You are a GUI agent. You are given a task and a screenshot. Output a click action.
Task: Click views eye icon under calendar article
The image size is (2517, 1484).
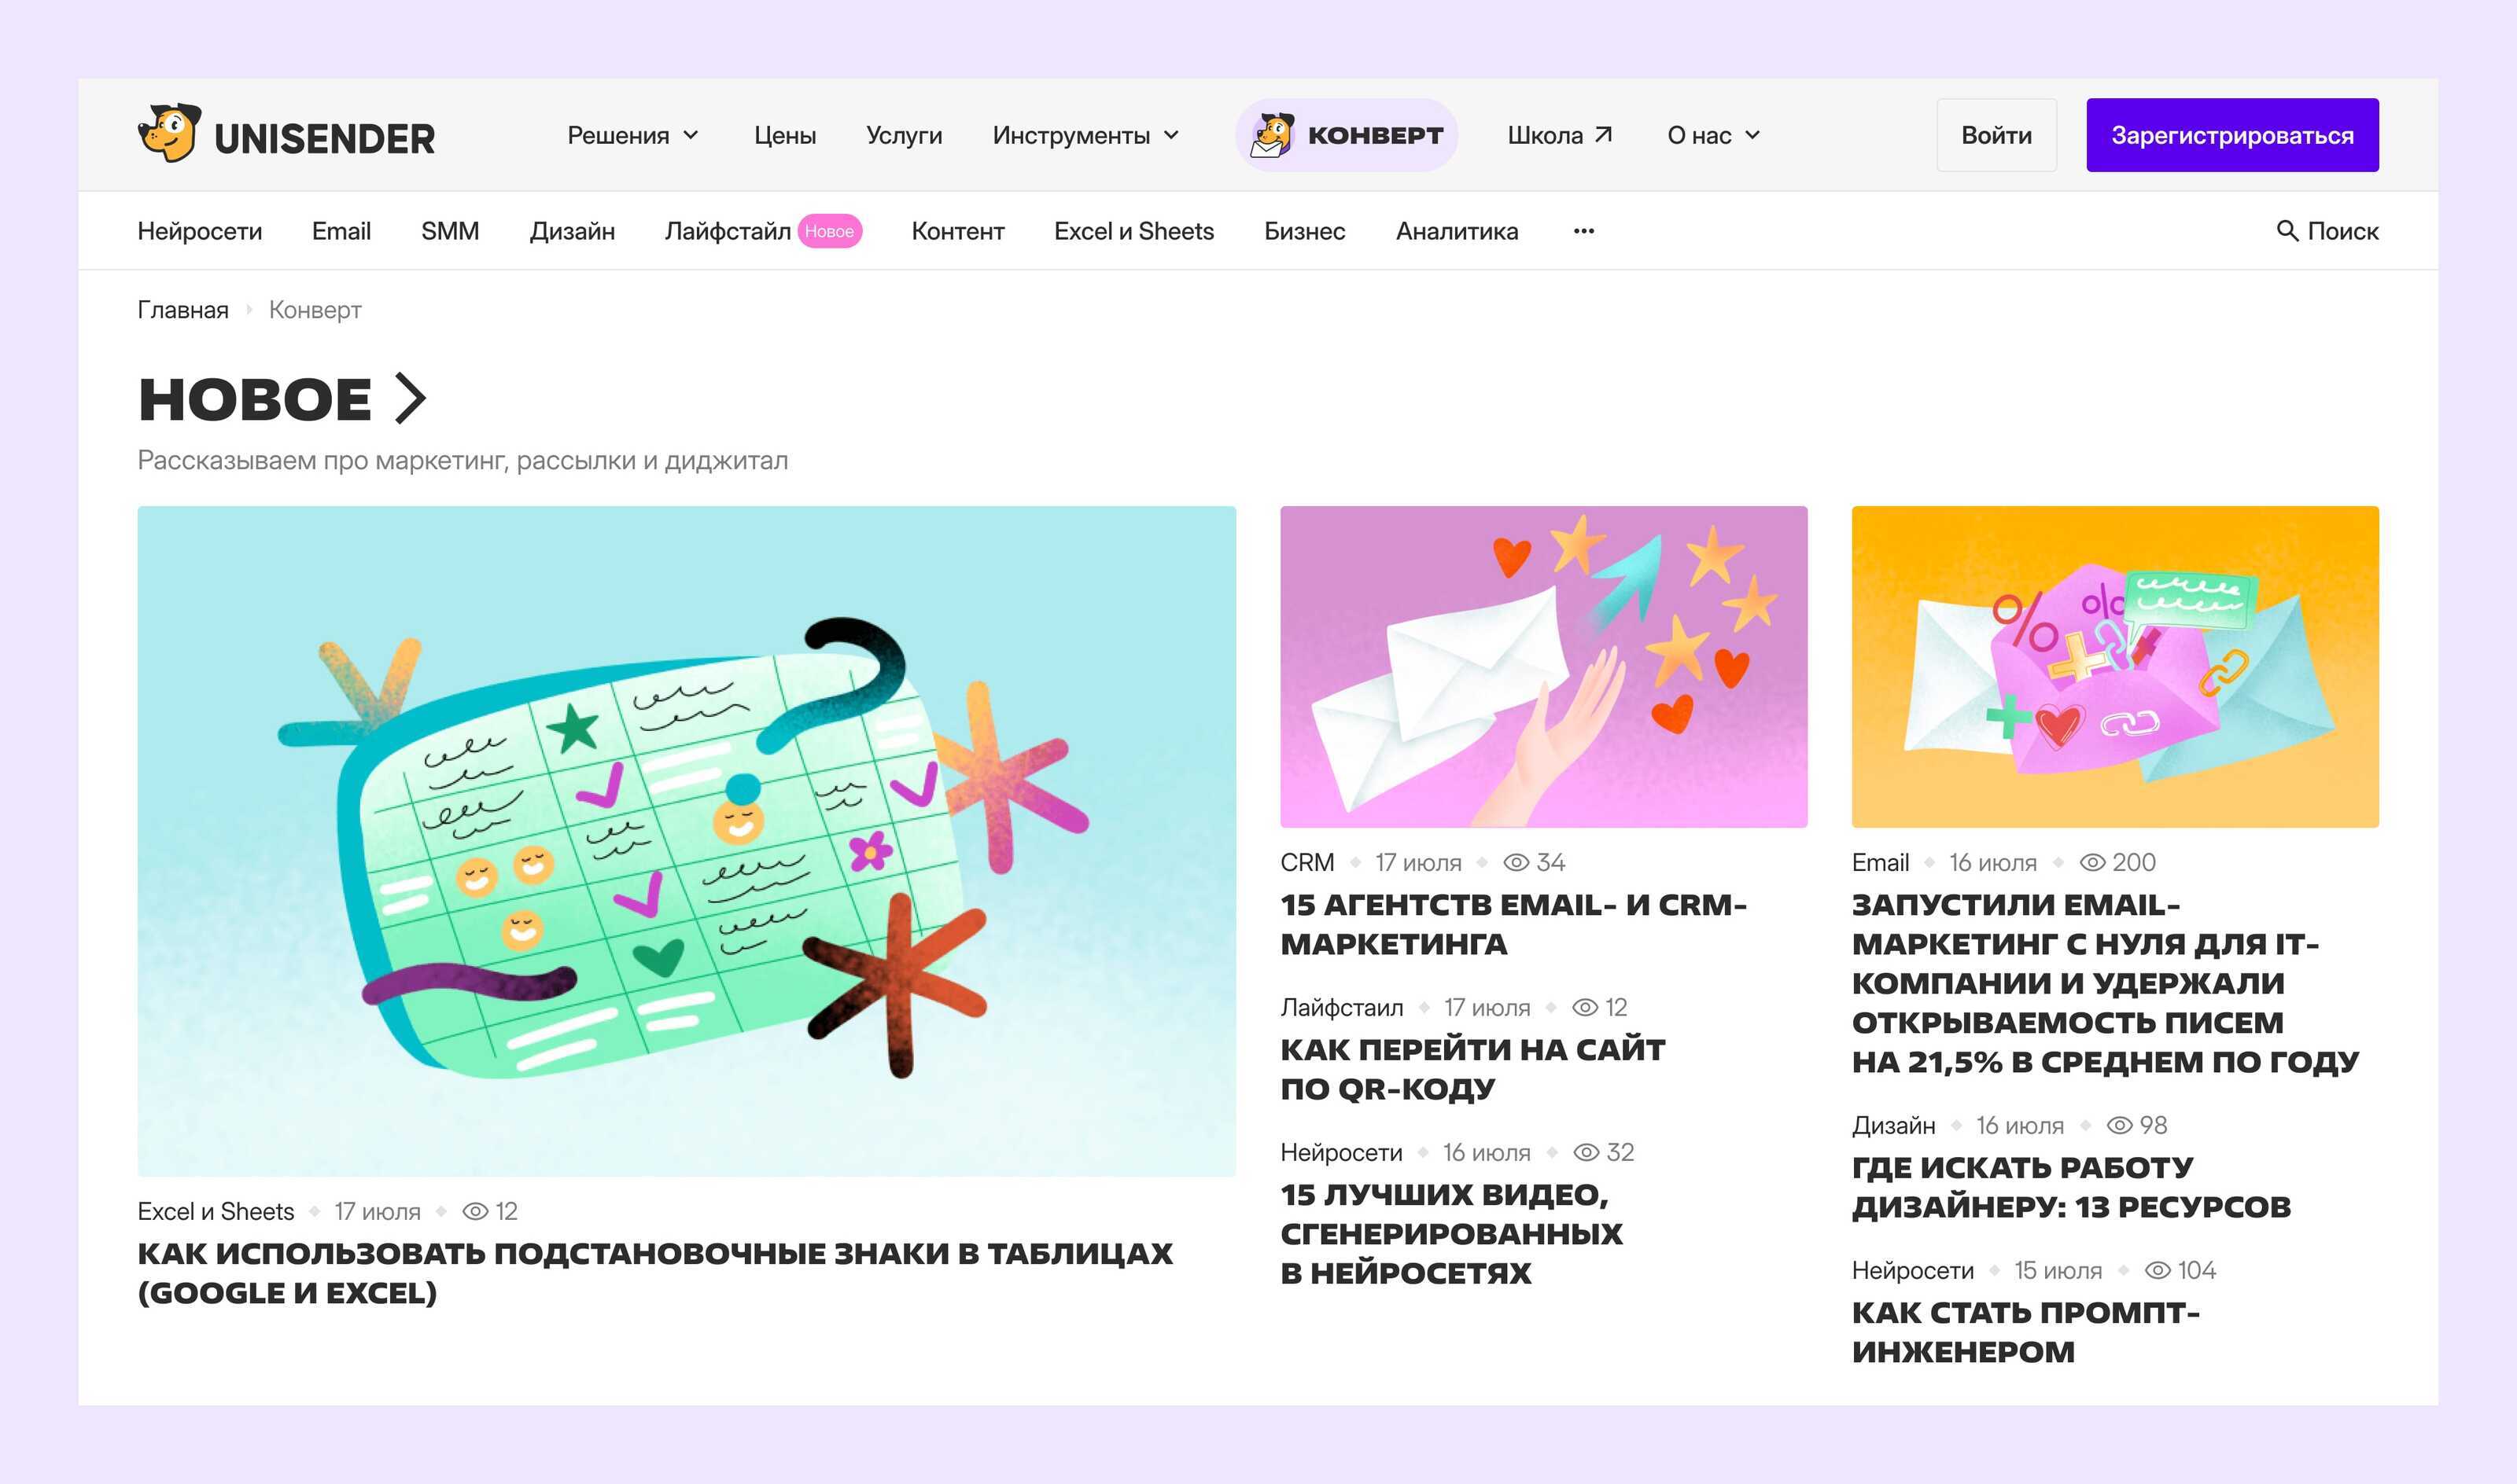pos(475,1211)
